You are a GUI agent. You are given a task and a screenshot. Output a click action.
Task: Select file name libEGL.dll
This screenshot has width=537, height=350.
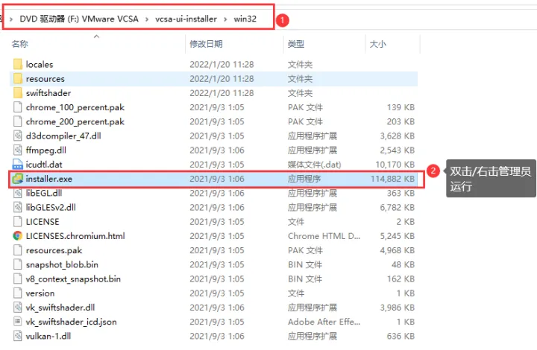click(44, 193)
